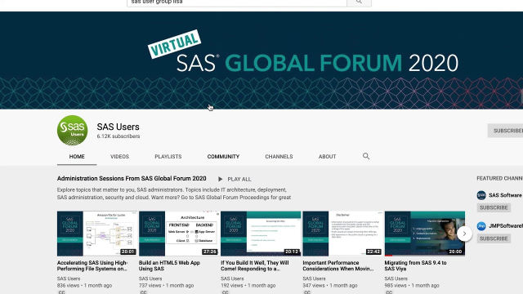
Task: Open the Accelerating SAS video thumbnail
Action: (97, 234)
